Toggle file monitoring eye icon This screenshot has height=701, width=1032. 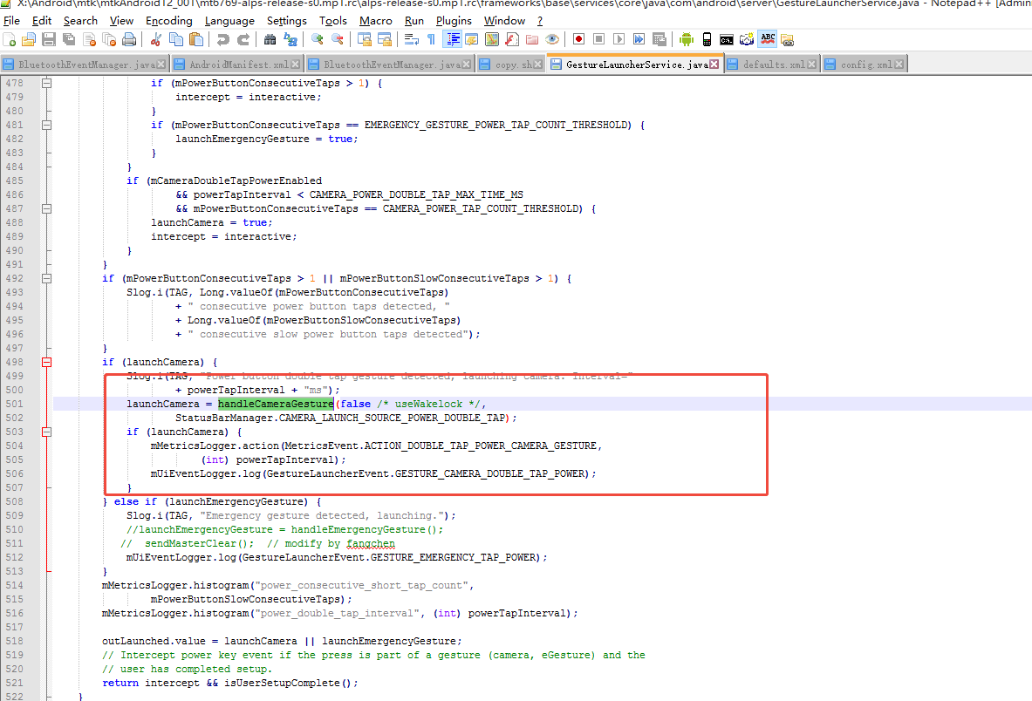552,40
